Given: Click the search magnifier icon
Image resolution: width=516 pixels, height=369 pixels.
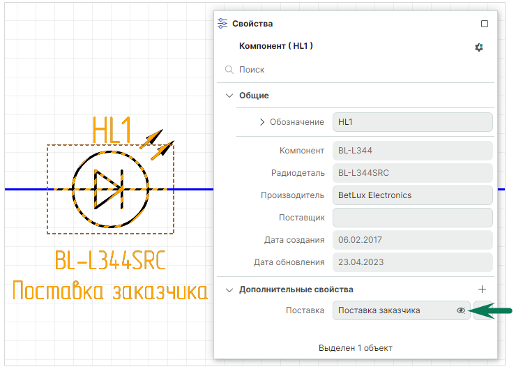Looking at the screenshot, I should [229, 70].
